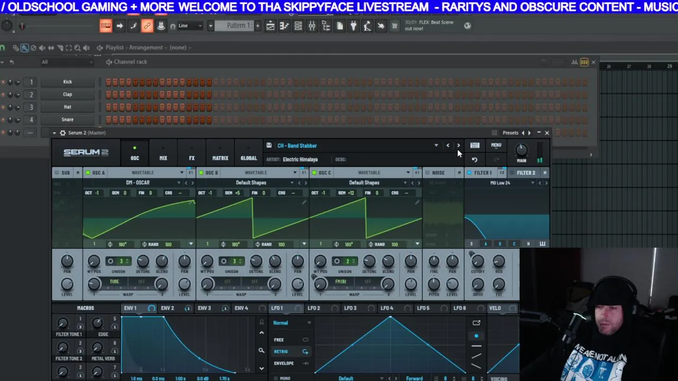
Task: Click Serum MENU button
Action: point(496,146)
